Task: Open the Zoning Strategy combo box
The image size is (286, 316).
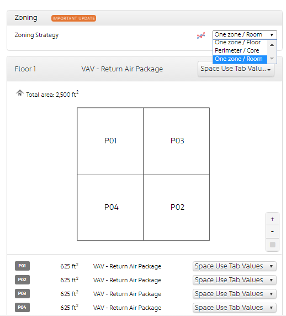Action: [x=245, y=35]
